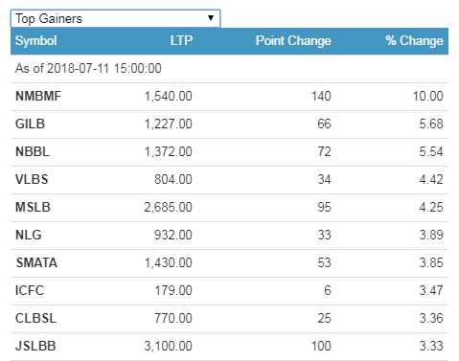The width and height of the screenshot is (459, 361).
Task: Click the % Change column header
Action: (414, 41)
